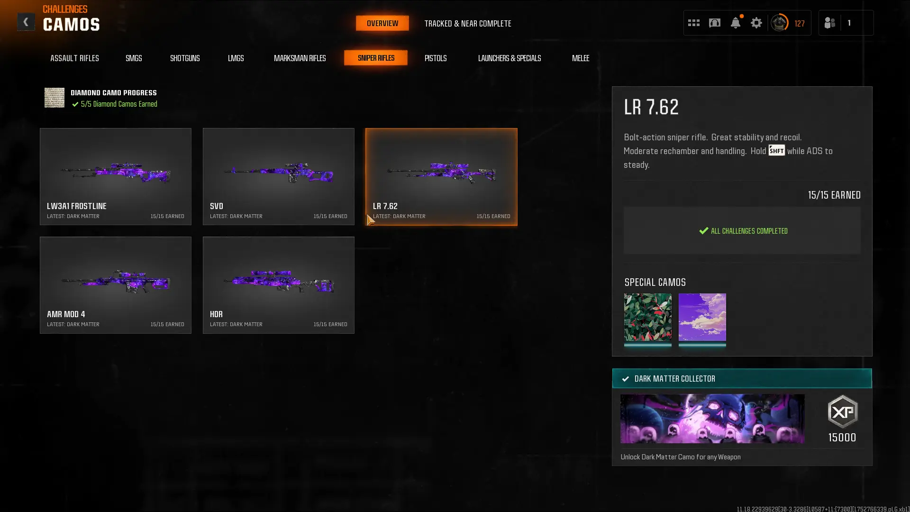
Task: Select the Overview tab
Action: point(382,23)
